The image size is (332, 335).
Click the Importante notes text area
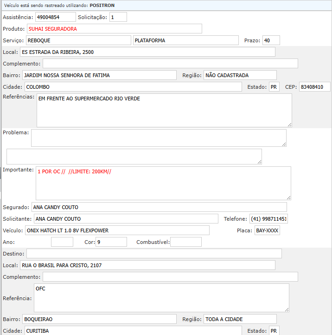[x=163, y=183]
